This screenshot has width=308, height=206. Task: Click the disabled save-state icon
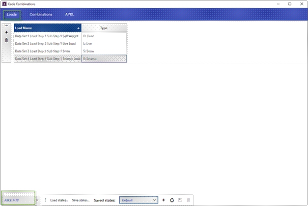(x=180, y=200)
